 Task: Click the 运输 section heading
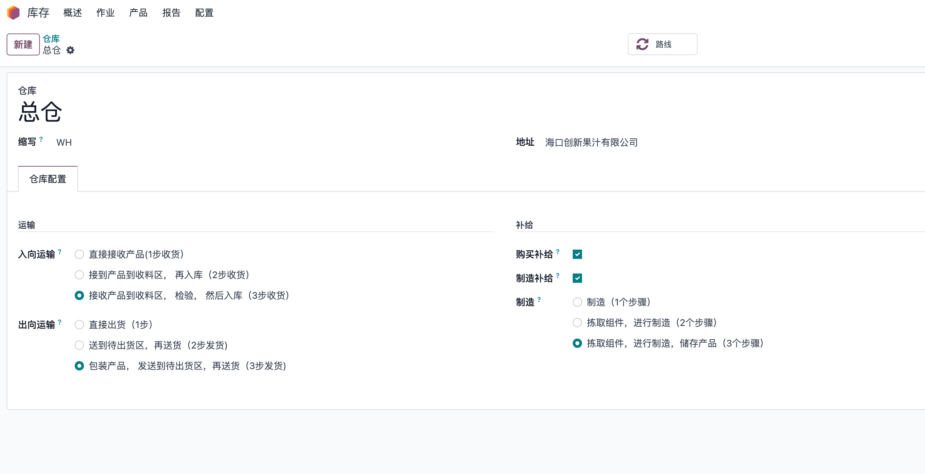point(27,225)
